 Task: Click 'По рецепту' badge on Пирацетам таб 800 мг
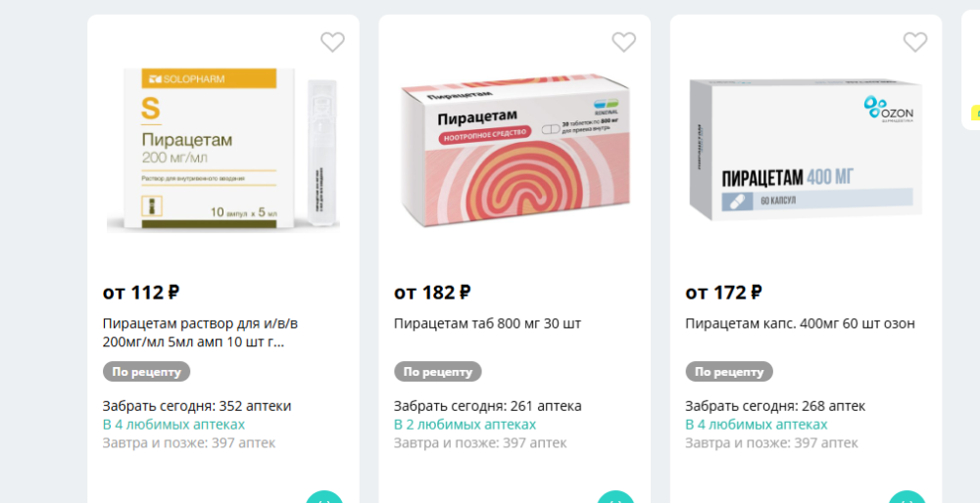(437, 372)
